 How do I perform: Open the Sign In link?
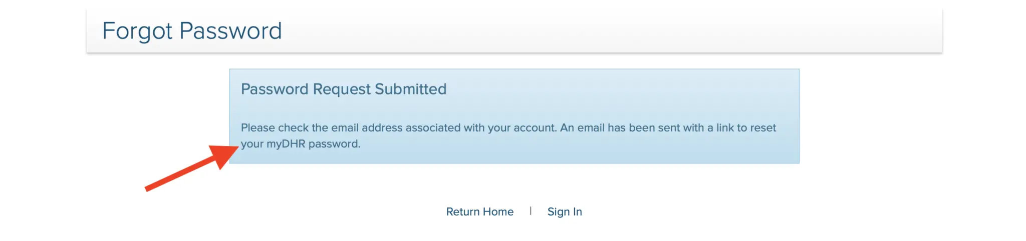[x=565, y=211]
